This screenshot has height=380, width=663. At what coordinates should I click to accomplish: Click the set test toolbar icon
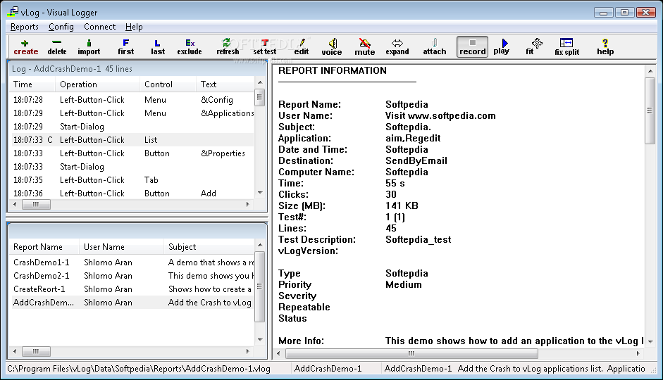pyautogui.click(x=265, y=47)
